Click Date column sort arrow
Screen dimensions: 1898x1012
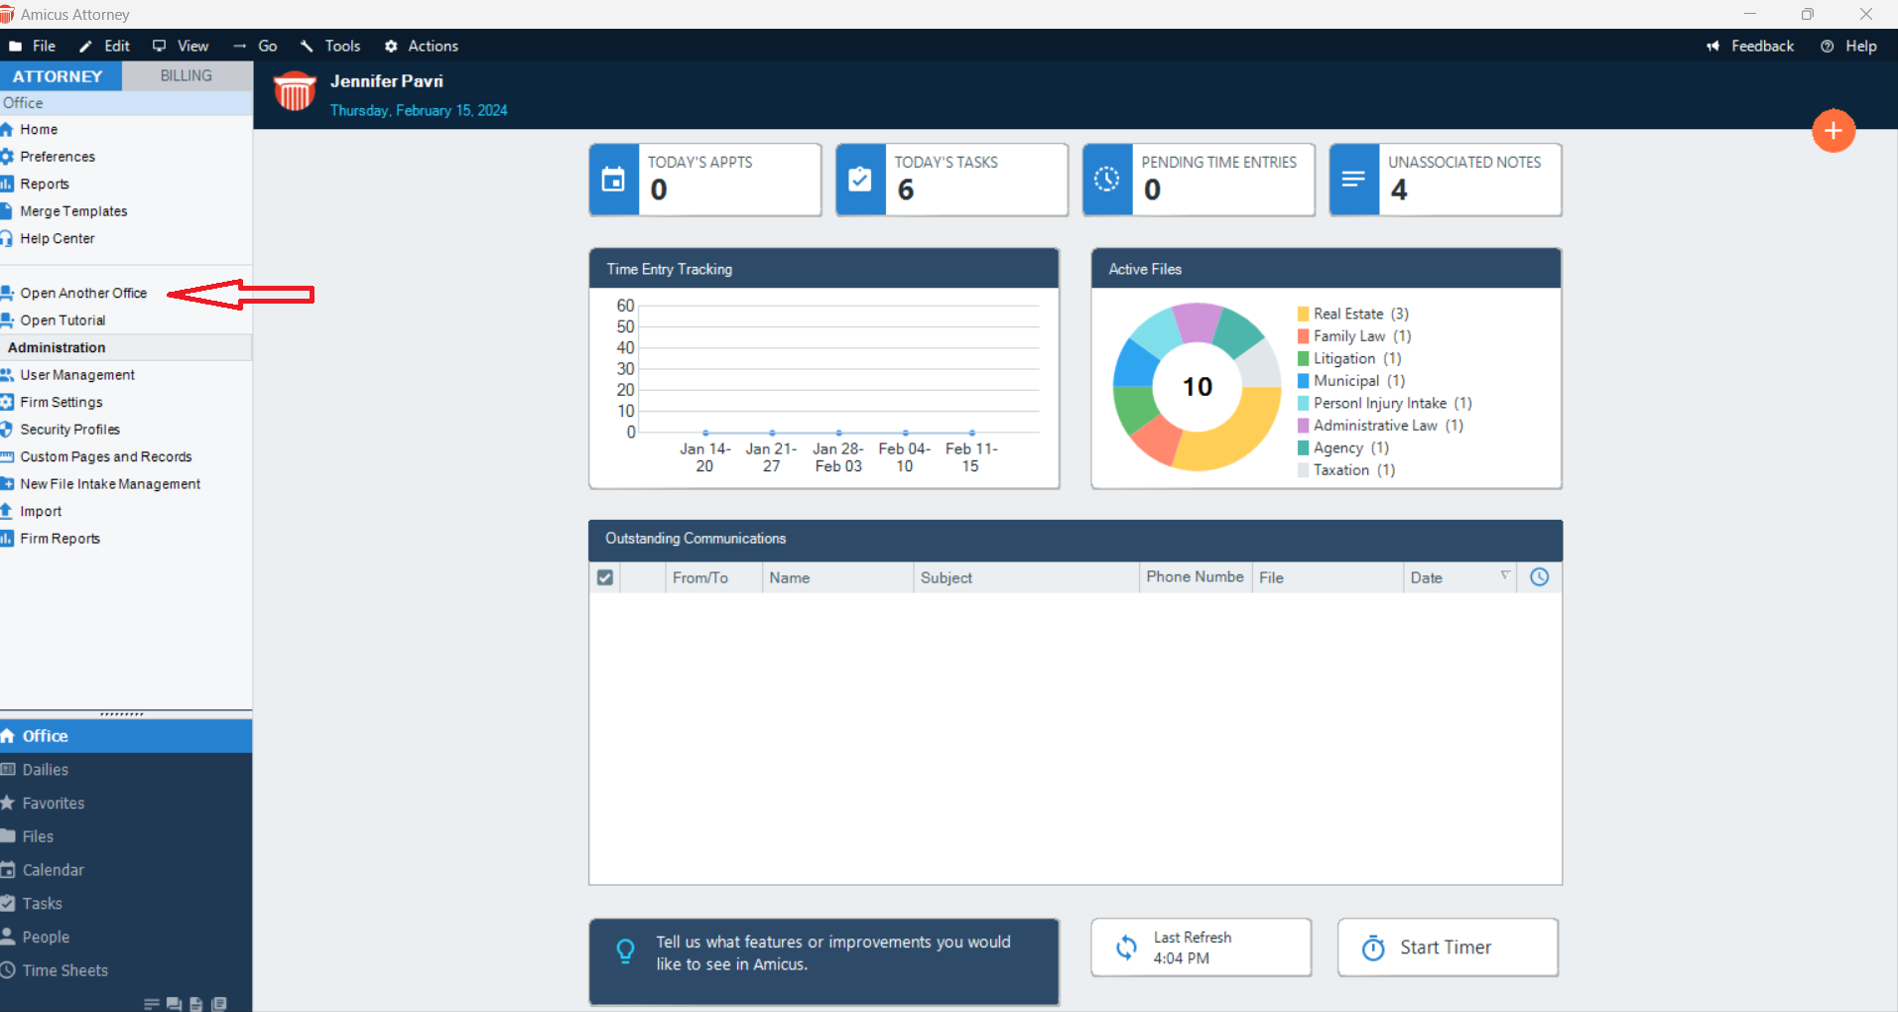pyautogui.click(x=1505, y=575)
